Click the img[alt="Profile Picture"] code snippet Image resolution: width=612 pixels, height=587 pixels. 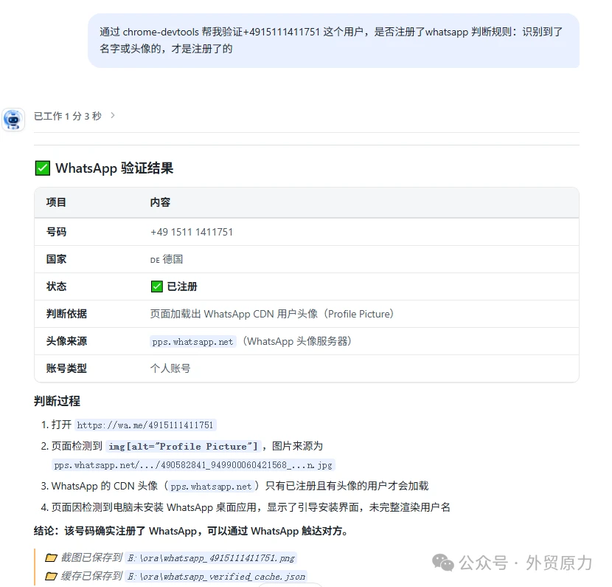pos(183,446)
